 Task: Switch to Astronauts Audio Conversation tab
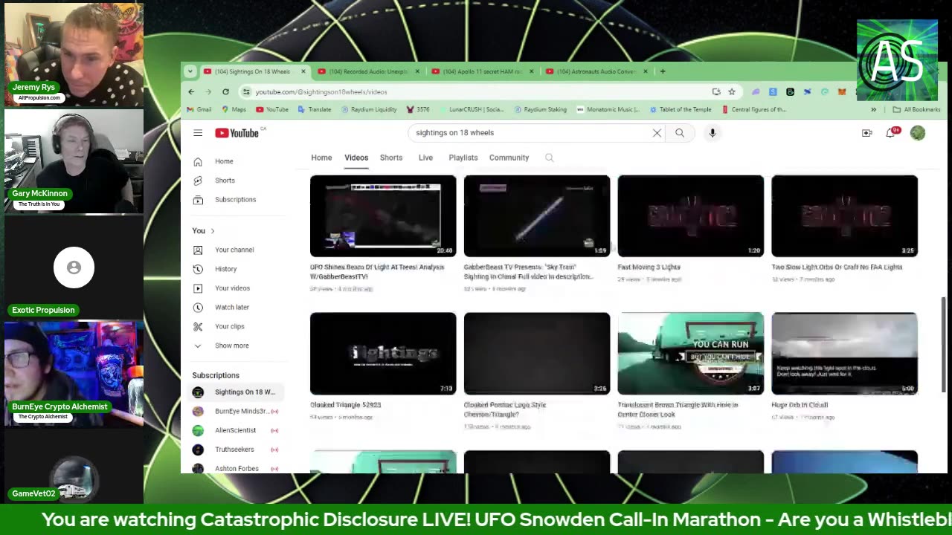596,71
